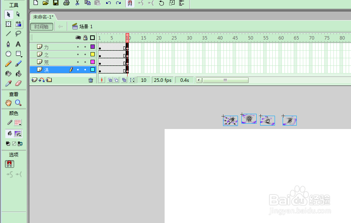Open the fill color gradient swatch
This screenshot has height=223, width=351.
click(18, 134)
